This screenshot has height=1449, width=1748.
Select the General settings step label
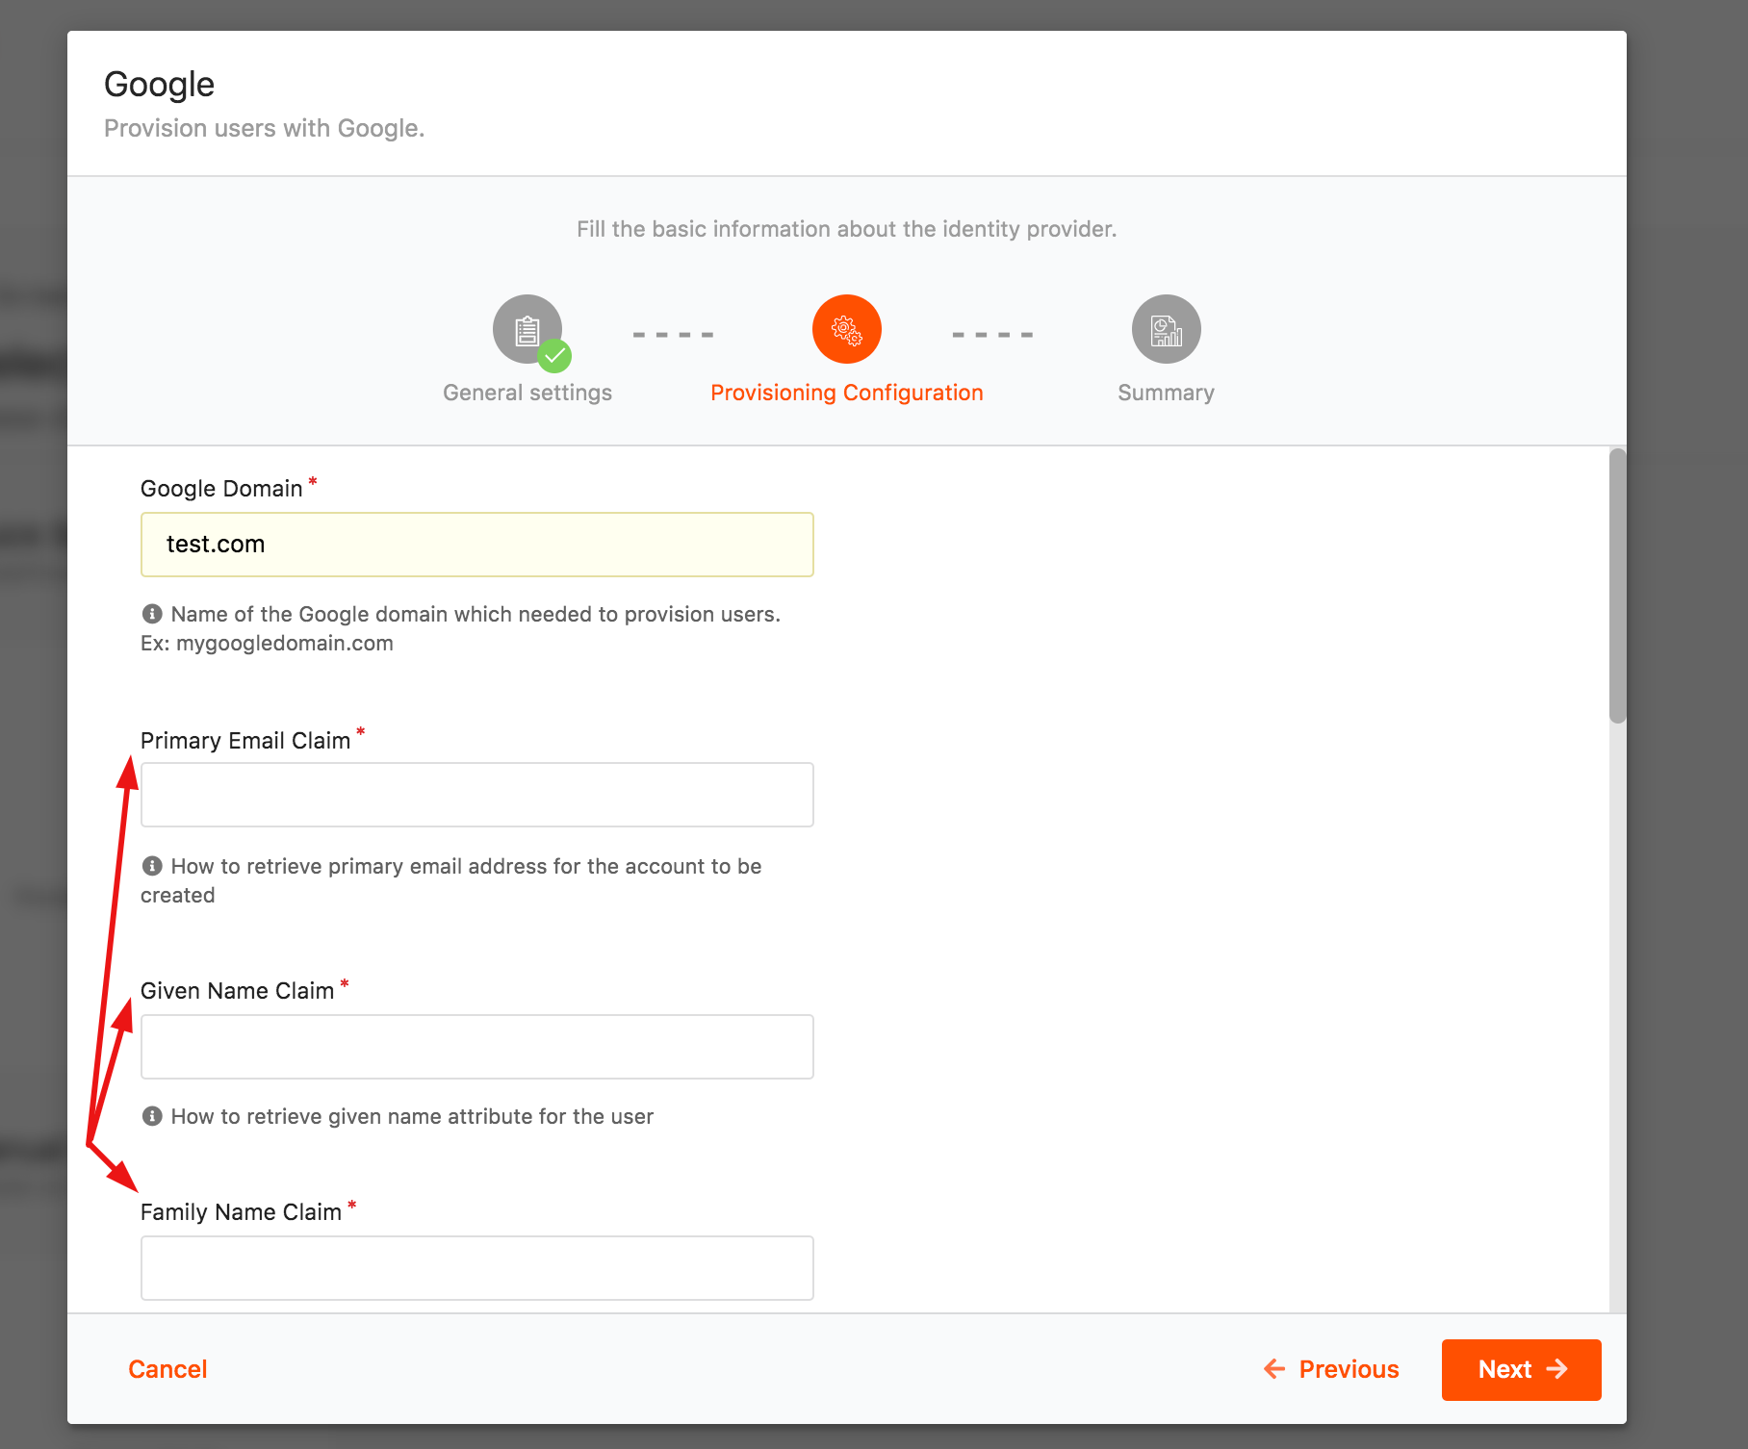[x=527, y=393]
